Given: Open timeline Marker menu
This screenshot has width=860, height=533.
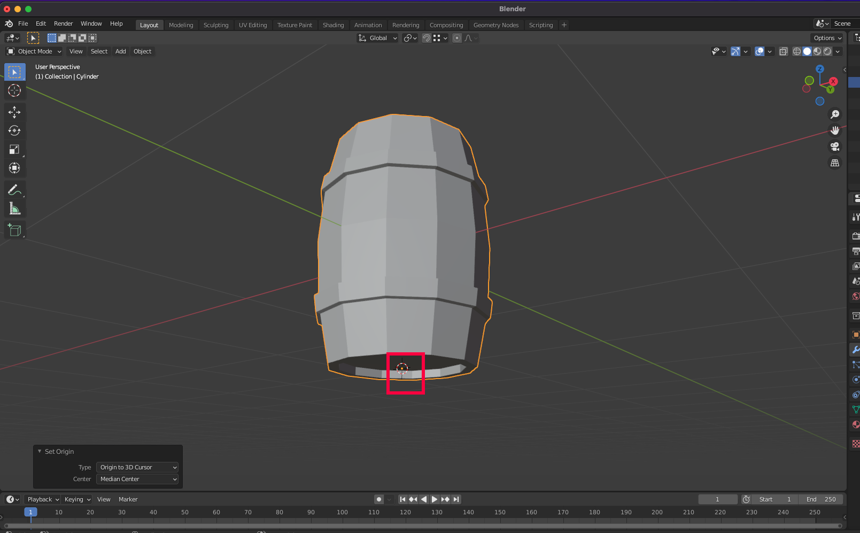Looking at the screenshot, I should (x=128, y=499).
